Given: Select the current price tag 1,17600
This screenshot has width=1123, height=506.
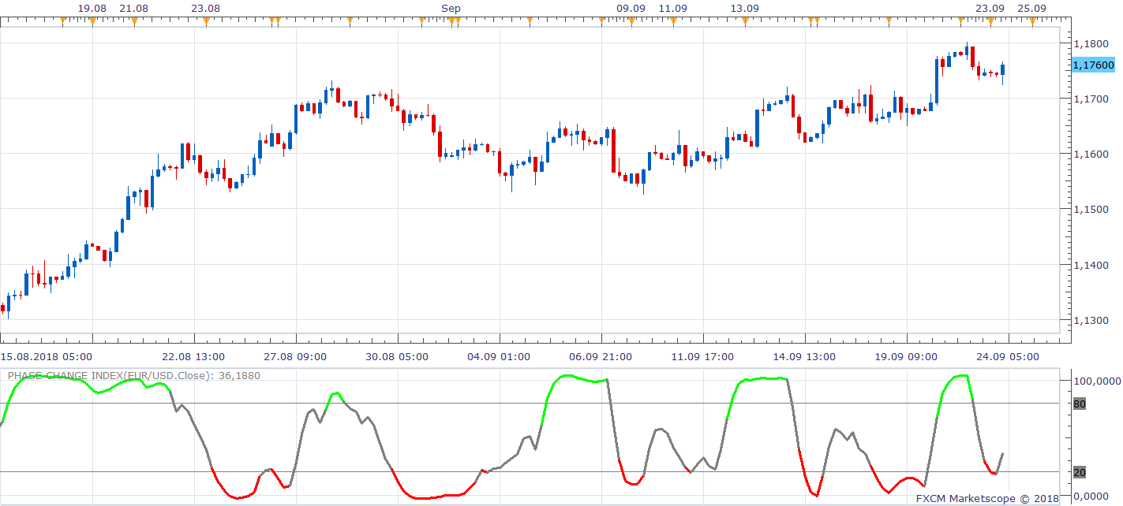Looking at the screenshot, I should click(x=1094, y=65).
